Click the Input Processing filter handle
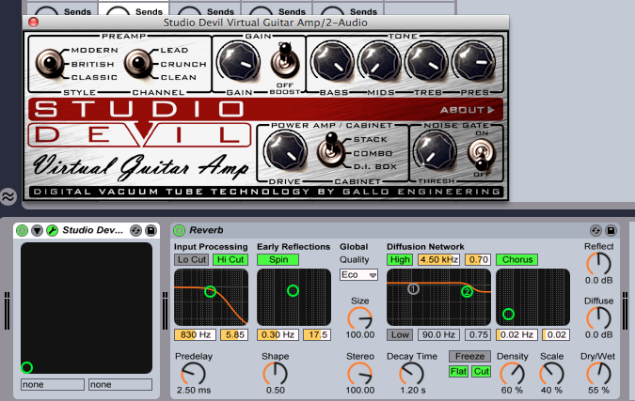 (x=210, y=291)
